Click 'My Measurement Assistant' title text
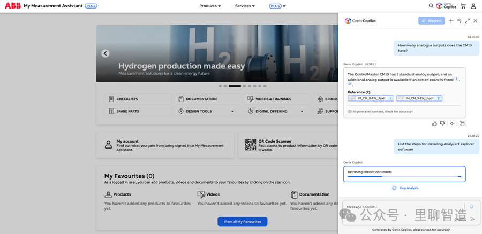Image resolution: width=482 pixels, height=234 pixels. tap(53, 6)
